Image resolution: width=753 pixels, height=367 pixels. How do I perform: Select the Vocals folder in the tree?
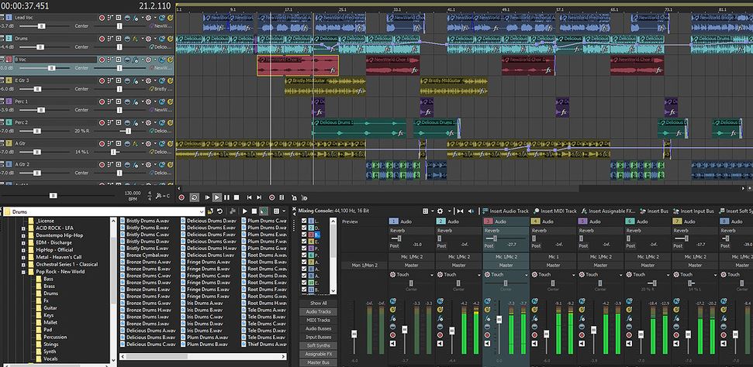(x=50, y=358)
